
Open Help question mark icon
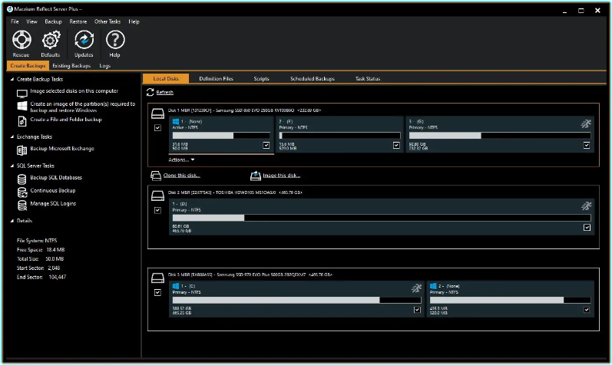click(114, 40)
